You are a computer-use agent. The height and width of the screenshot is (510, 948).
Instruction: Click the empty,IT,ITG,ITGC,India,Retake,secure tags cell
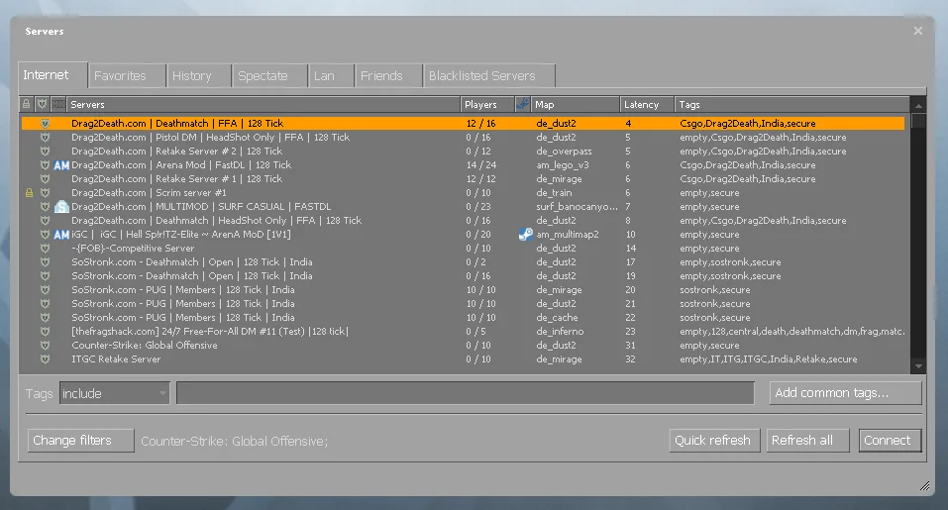(769, 358)
